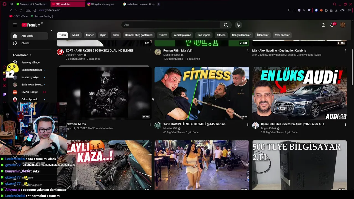
Task: Open options for Elektronik Müzik mix
Action: coord(150,124)
